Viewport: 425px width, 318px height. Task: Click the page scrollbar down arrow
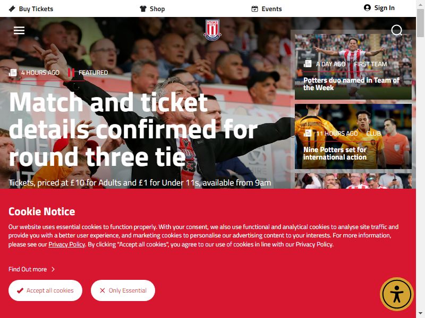click(420, 314)
